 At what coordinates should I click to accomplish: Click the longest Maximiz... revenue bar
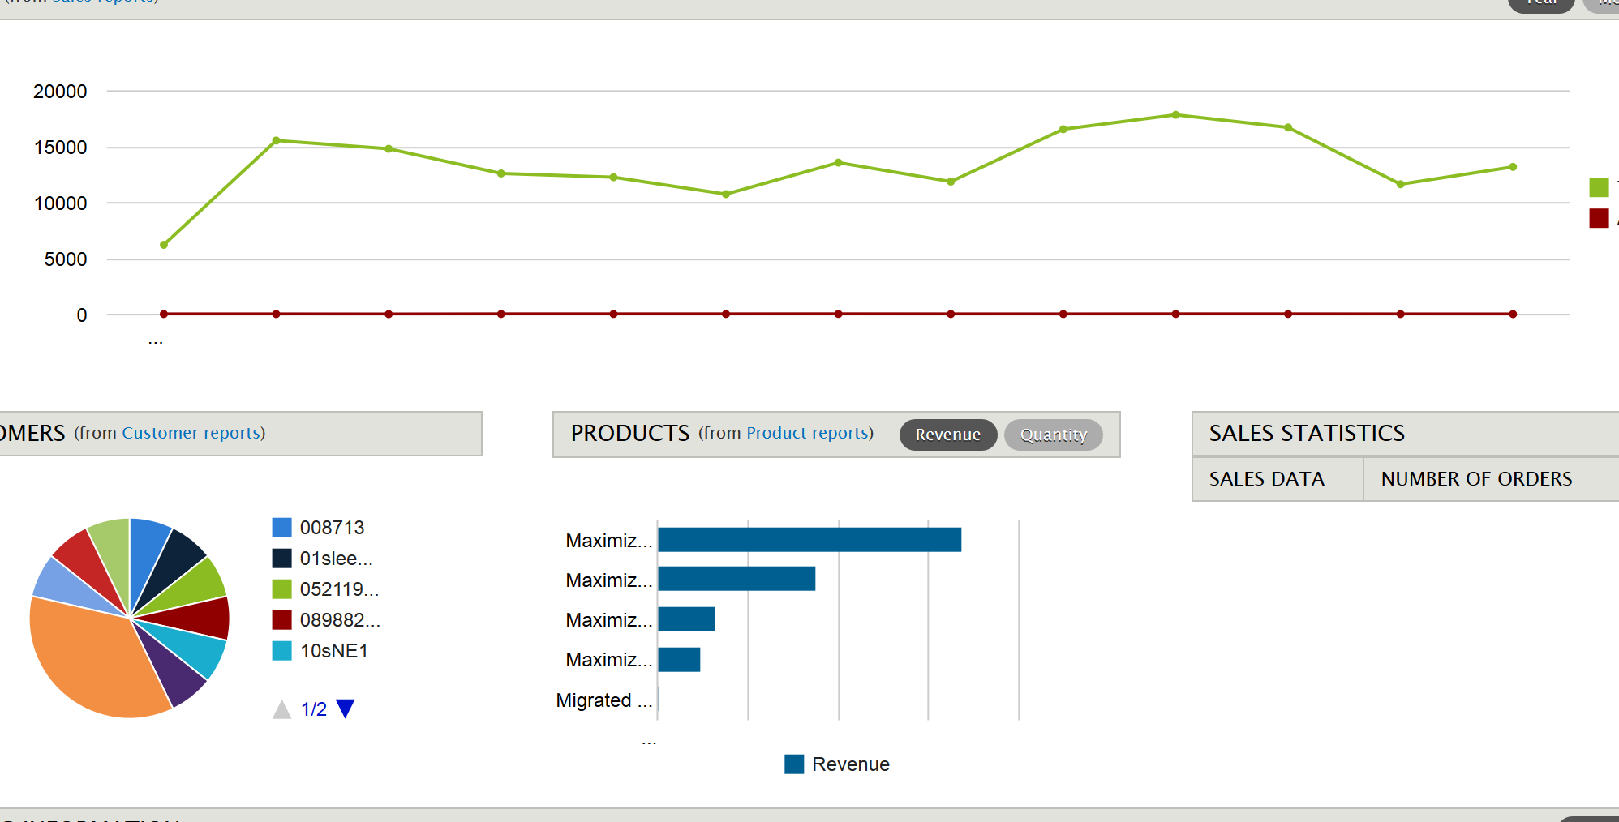[x=809, y=540]
